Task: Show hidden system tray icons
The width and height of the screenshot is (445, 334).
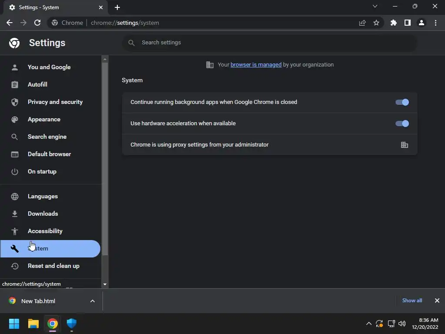Action: tap(369, 324)
